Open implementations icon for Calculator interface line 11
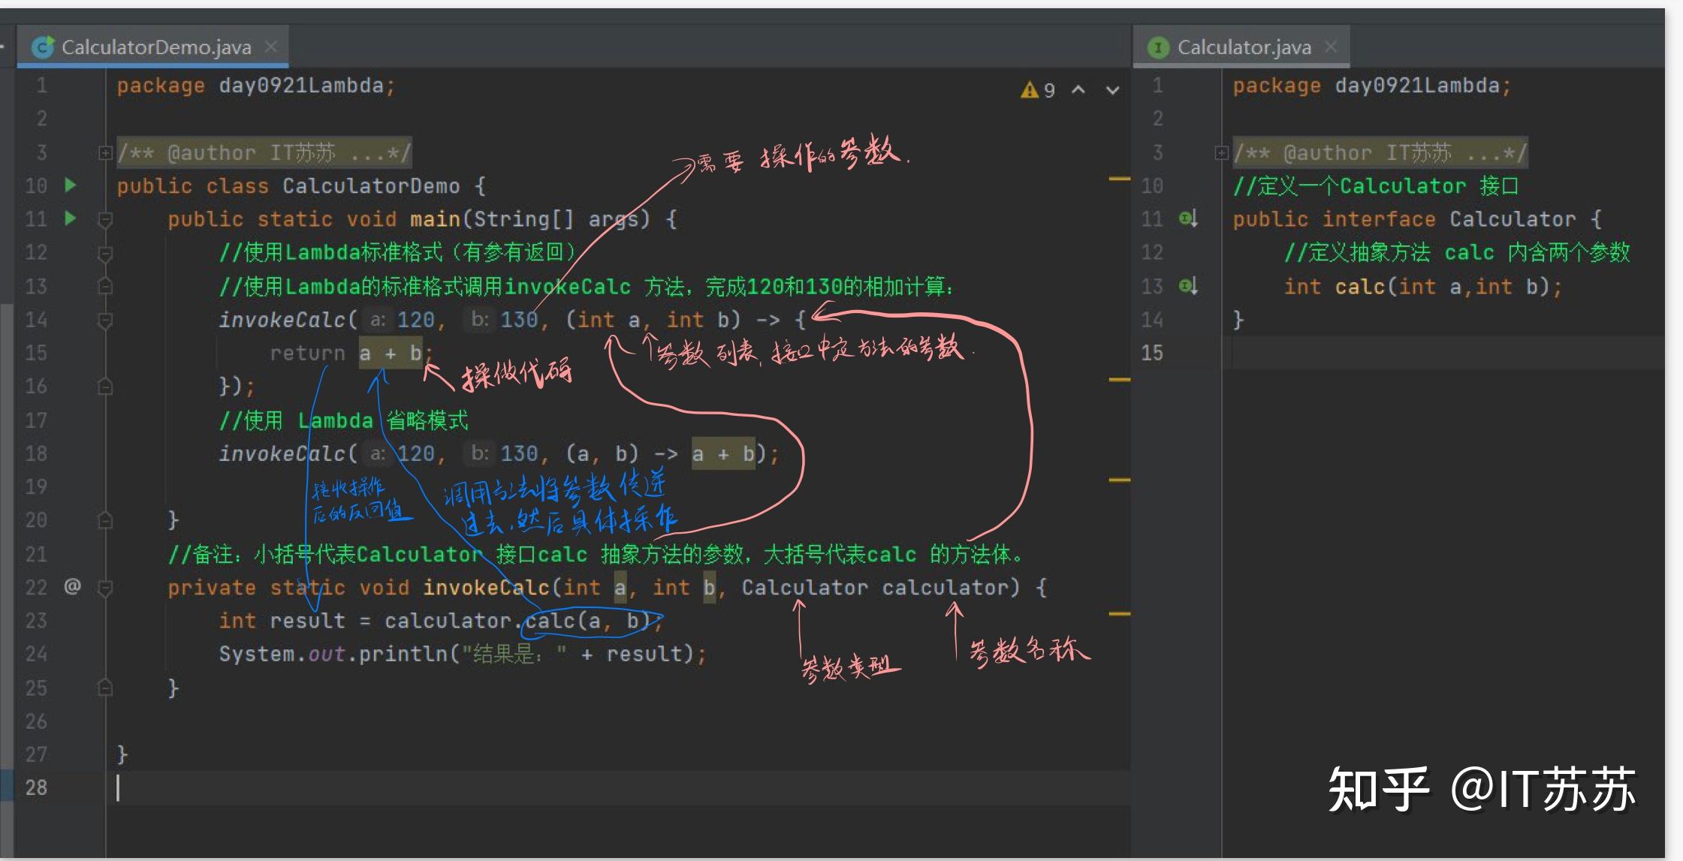This screenshot has width=1683, height=861. click(1188, 218)
